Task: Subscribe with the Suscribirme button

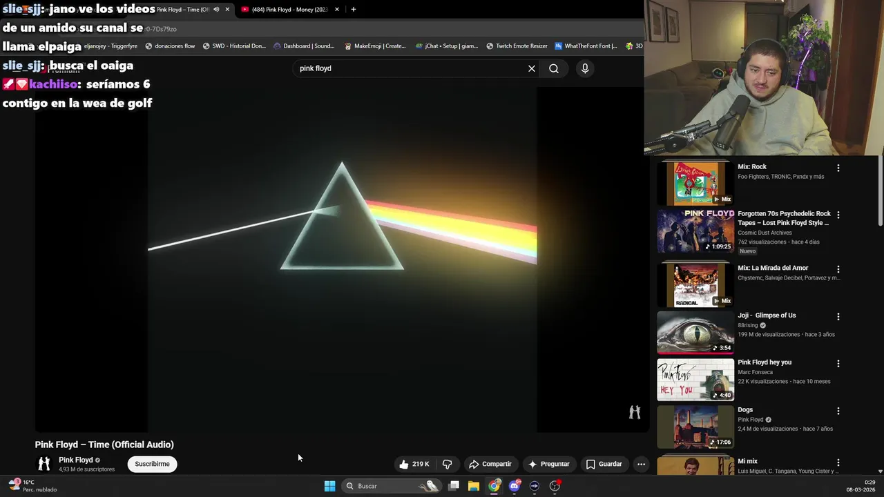Action: (x=152, y=464)
